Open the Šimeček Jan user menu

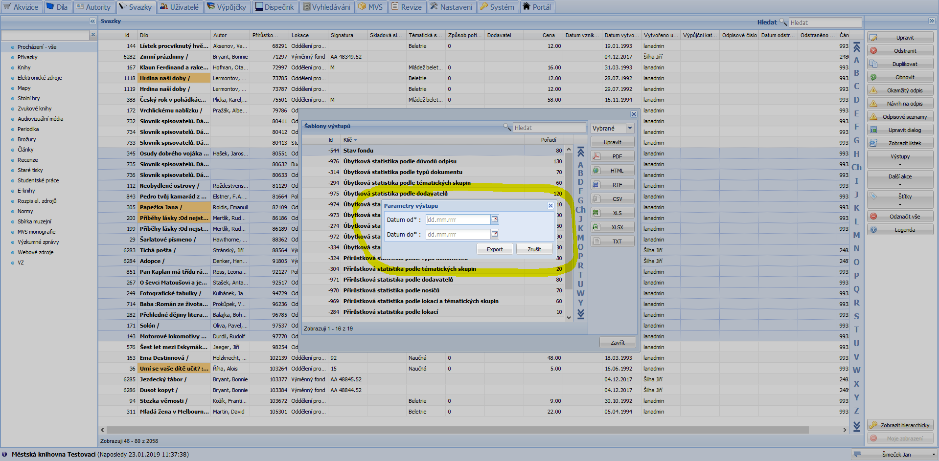tap(894, 454)
